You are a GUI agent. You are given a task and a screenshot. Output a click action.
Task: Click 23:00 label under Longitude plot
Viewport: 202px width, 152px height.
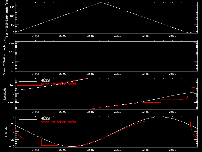tap(172, 112)
